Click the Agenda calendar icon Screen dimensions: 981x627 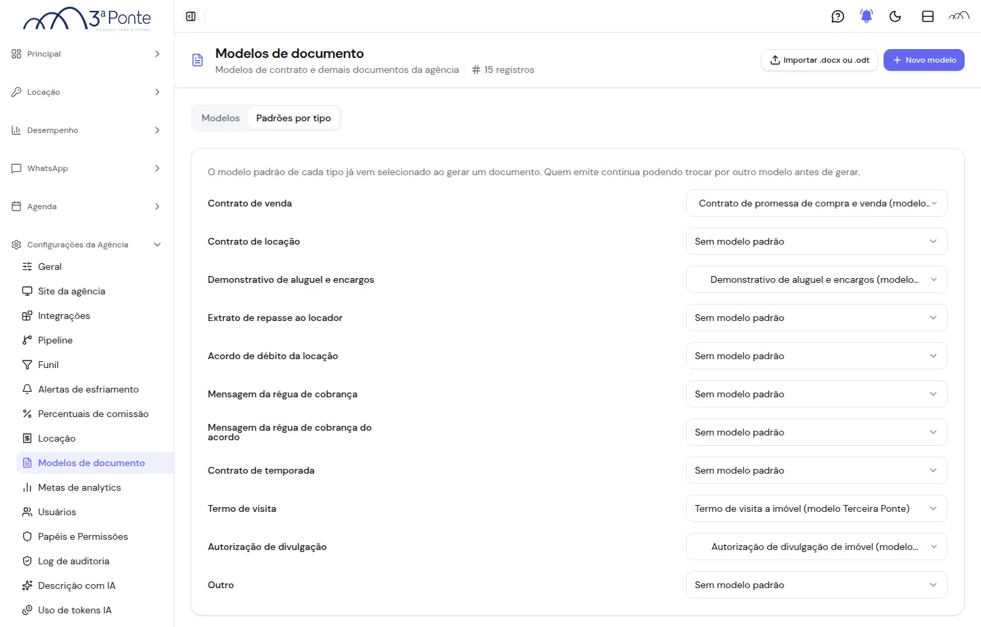[x=16, y=207]
